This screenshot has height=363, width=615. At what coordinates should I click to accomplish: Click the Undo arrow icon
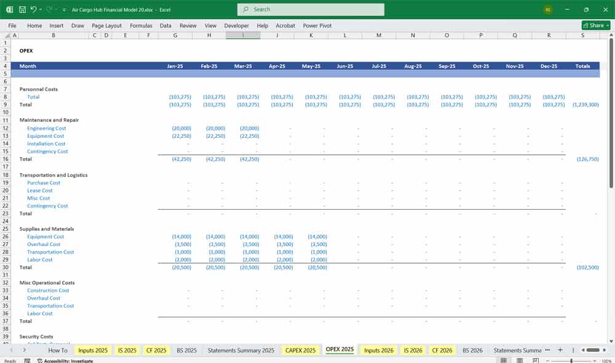pos(33,10)
